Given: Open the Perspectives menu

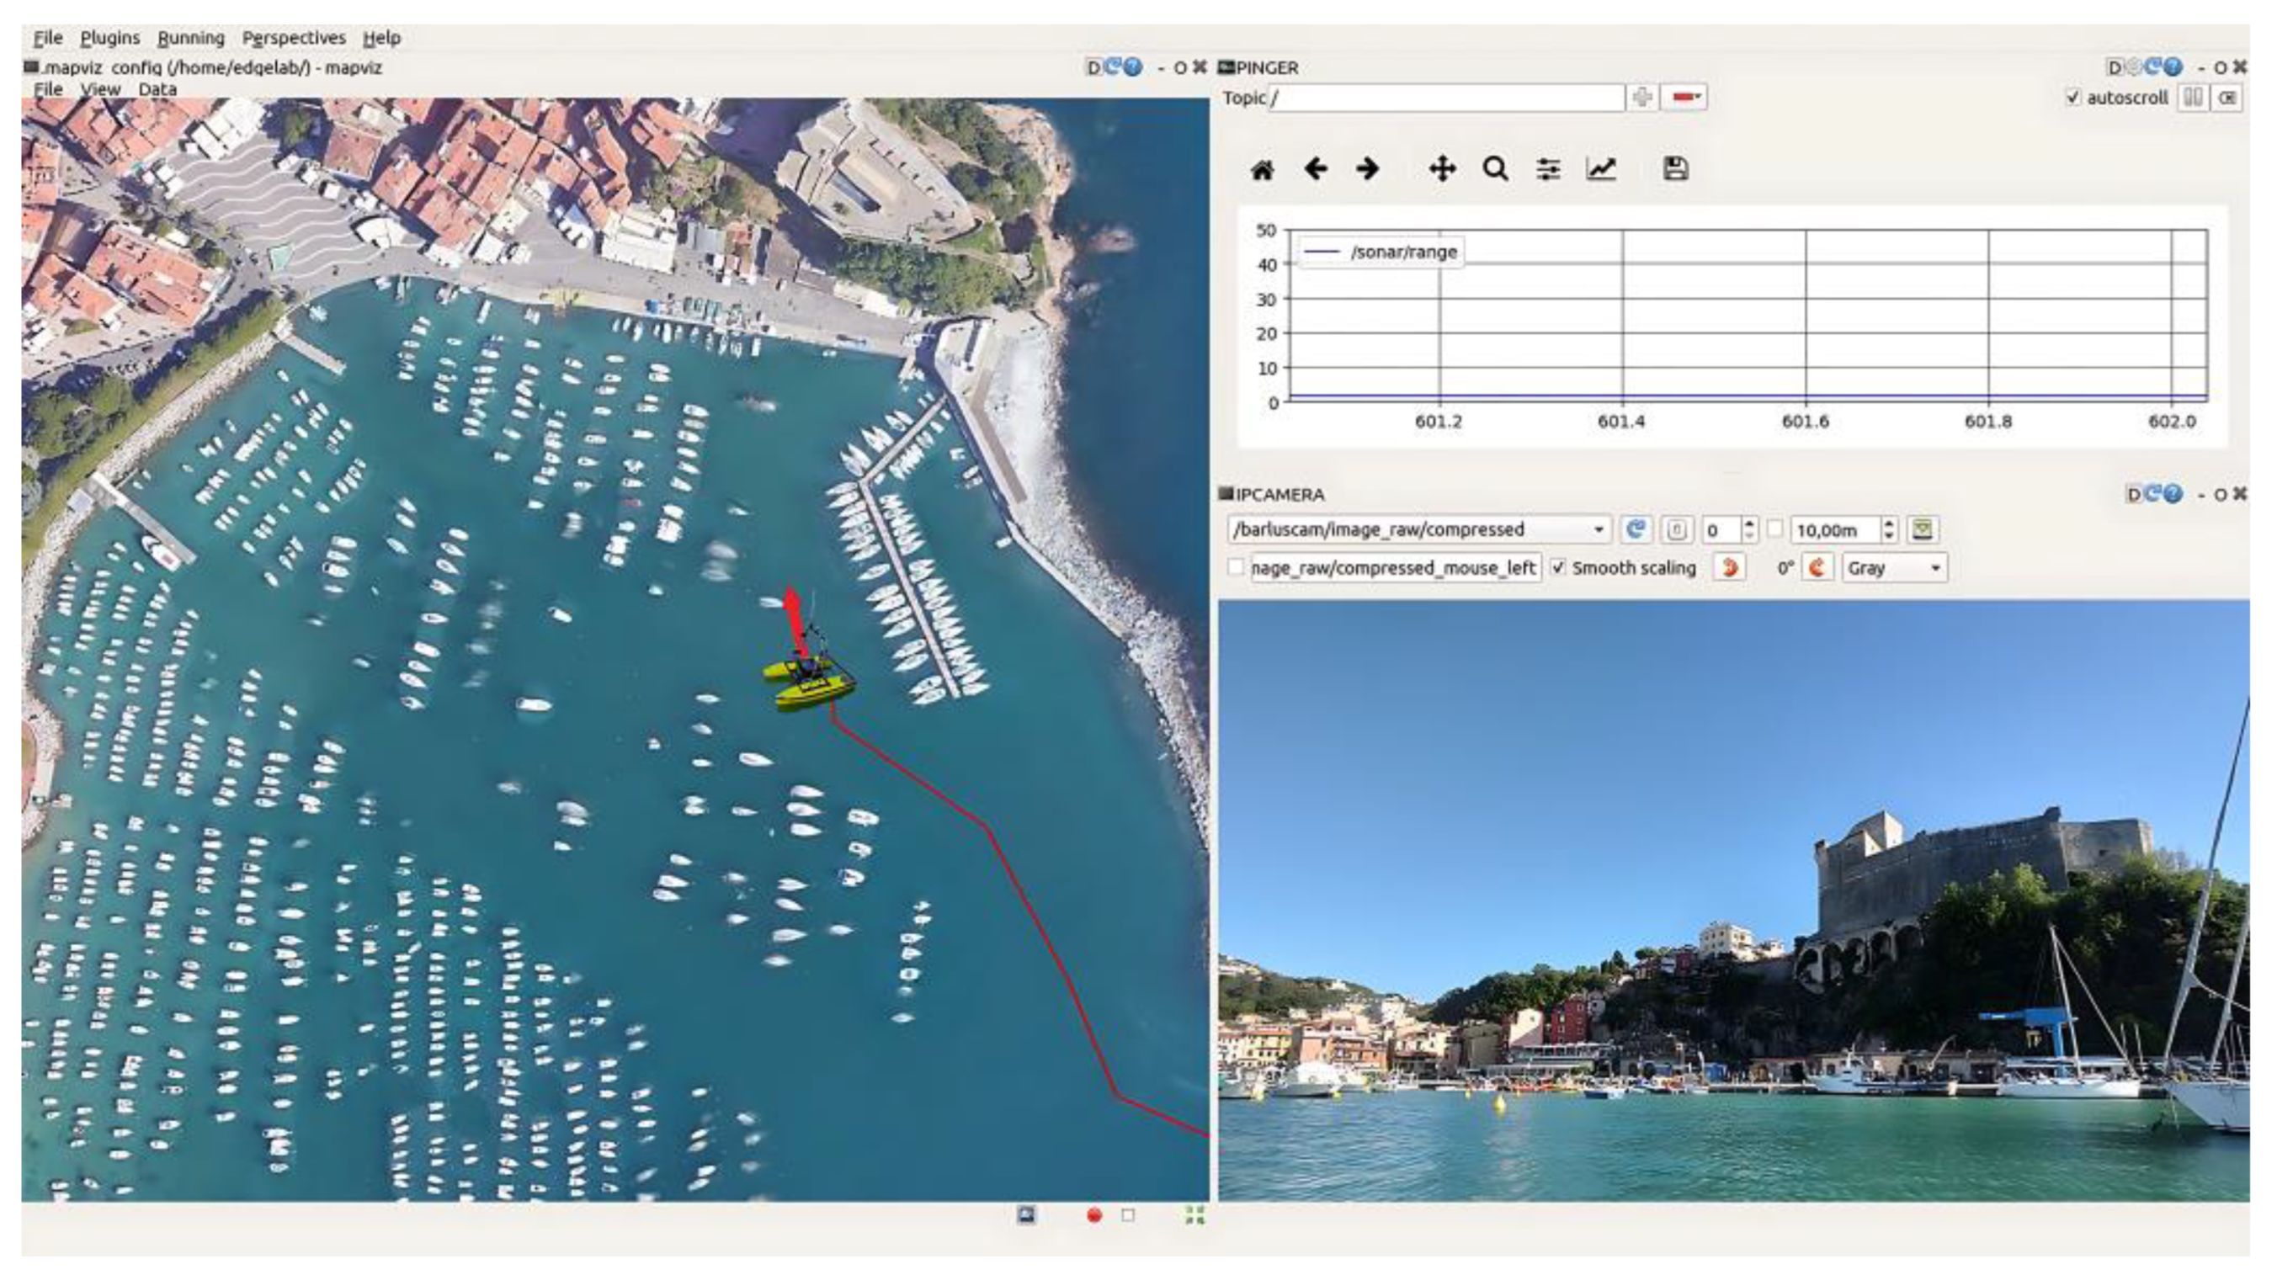Looking at the screenshot, I should tap(294, 38).
